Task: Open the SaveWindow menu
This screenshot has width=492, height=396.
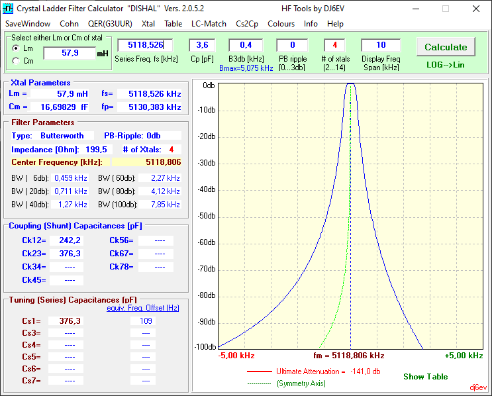Action: 28,23
